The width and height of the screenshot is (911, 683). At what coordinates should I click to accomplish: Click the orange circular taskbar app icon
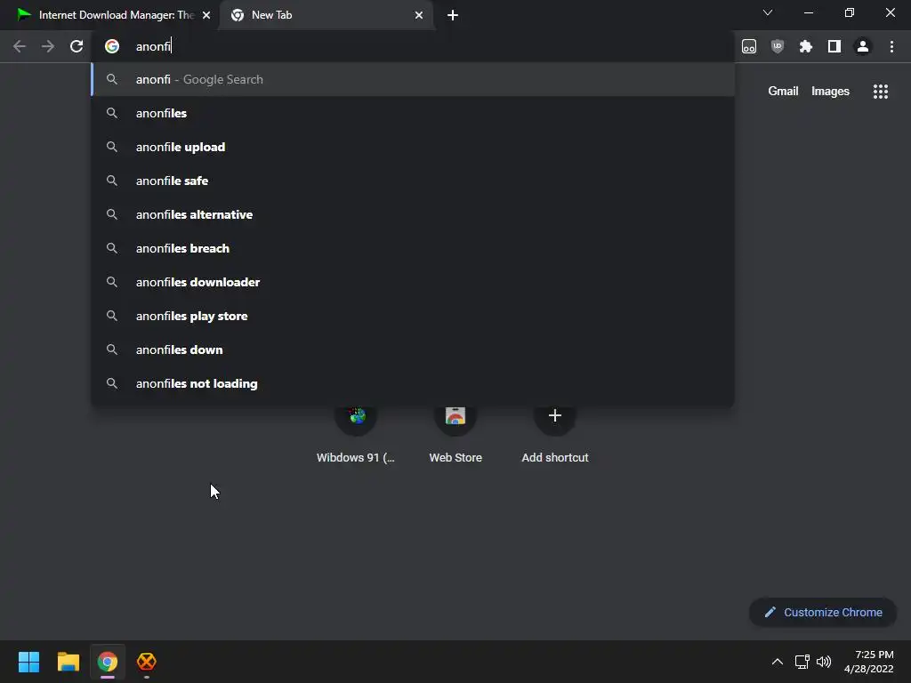click(147, 662)
